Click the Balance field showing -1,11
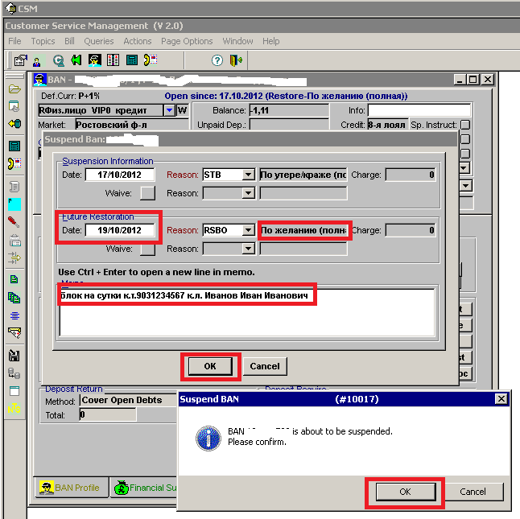The height and width of the screenshot is (519, 520). [x=289, y=110]
